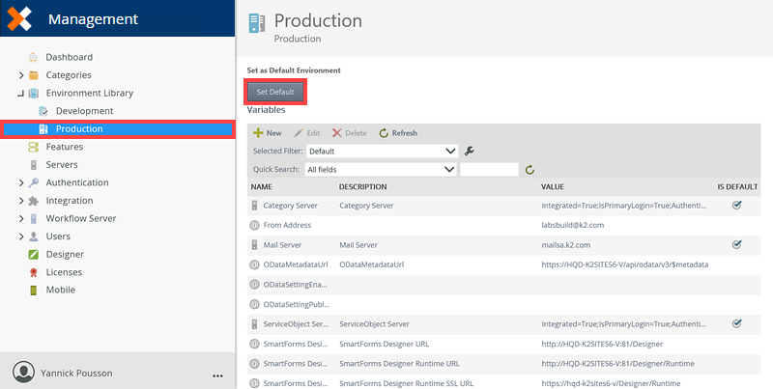Image resolution: width=773 pixels, height=389 pixels.
Task: Click the green refresh icon next to Quick Search
Action: coord(530,170)
